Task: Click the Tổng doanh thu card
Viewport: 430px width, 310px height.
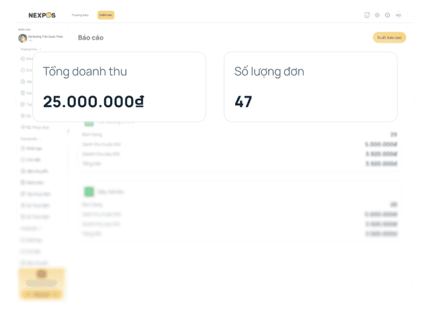Action: 119,87
